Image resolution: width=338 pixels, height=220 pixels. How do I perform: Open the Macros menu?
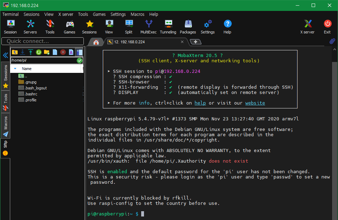(137, 14)
